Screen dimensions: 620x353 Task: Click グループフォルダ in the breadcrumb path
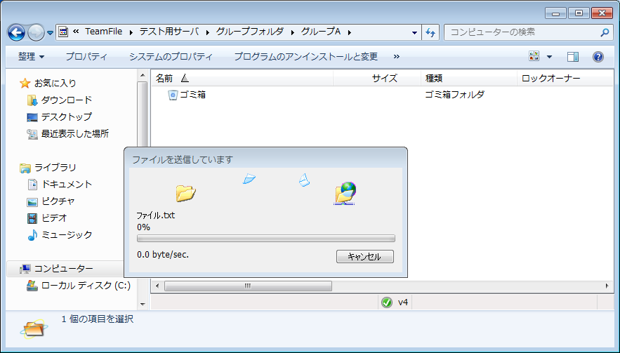(249, 32)
